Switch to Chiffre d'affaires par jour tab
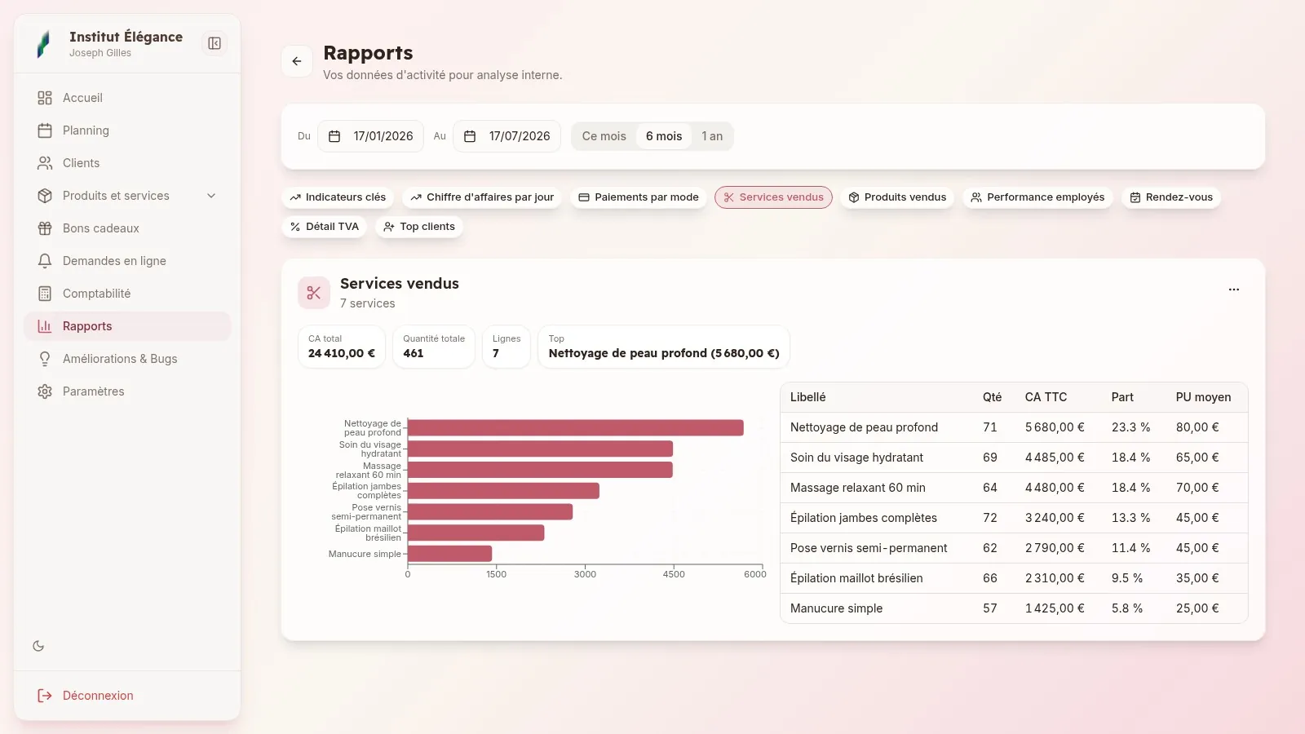The image size is (1305, 734). pyautogui.click(x=482, y=197)
